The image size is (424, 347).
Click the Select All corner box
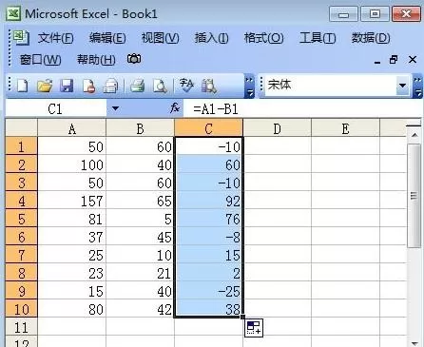click(22, 128)
